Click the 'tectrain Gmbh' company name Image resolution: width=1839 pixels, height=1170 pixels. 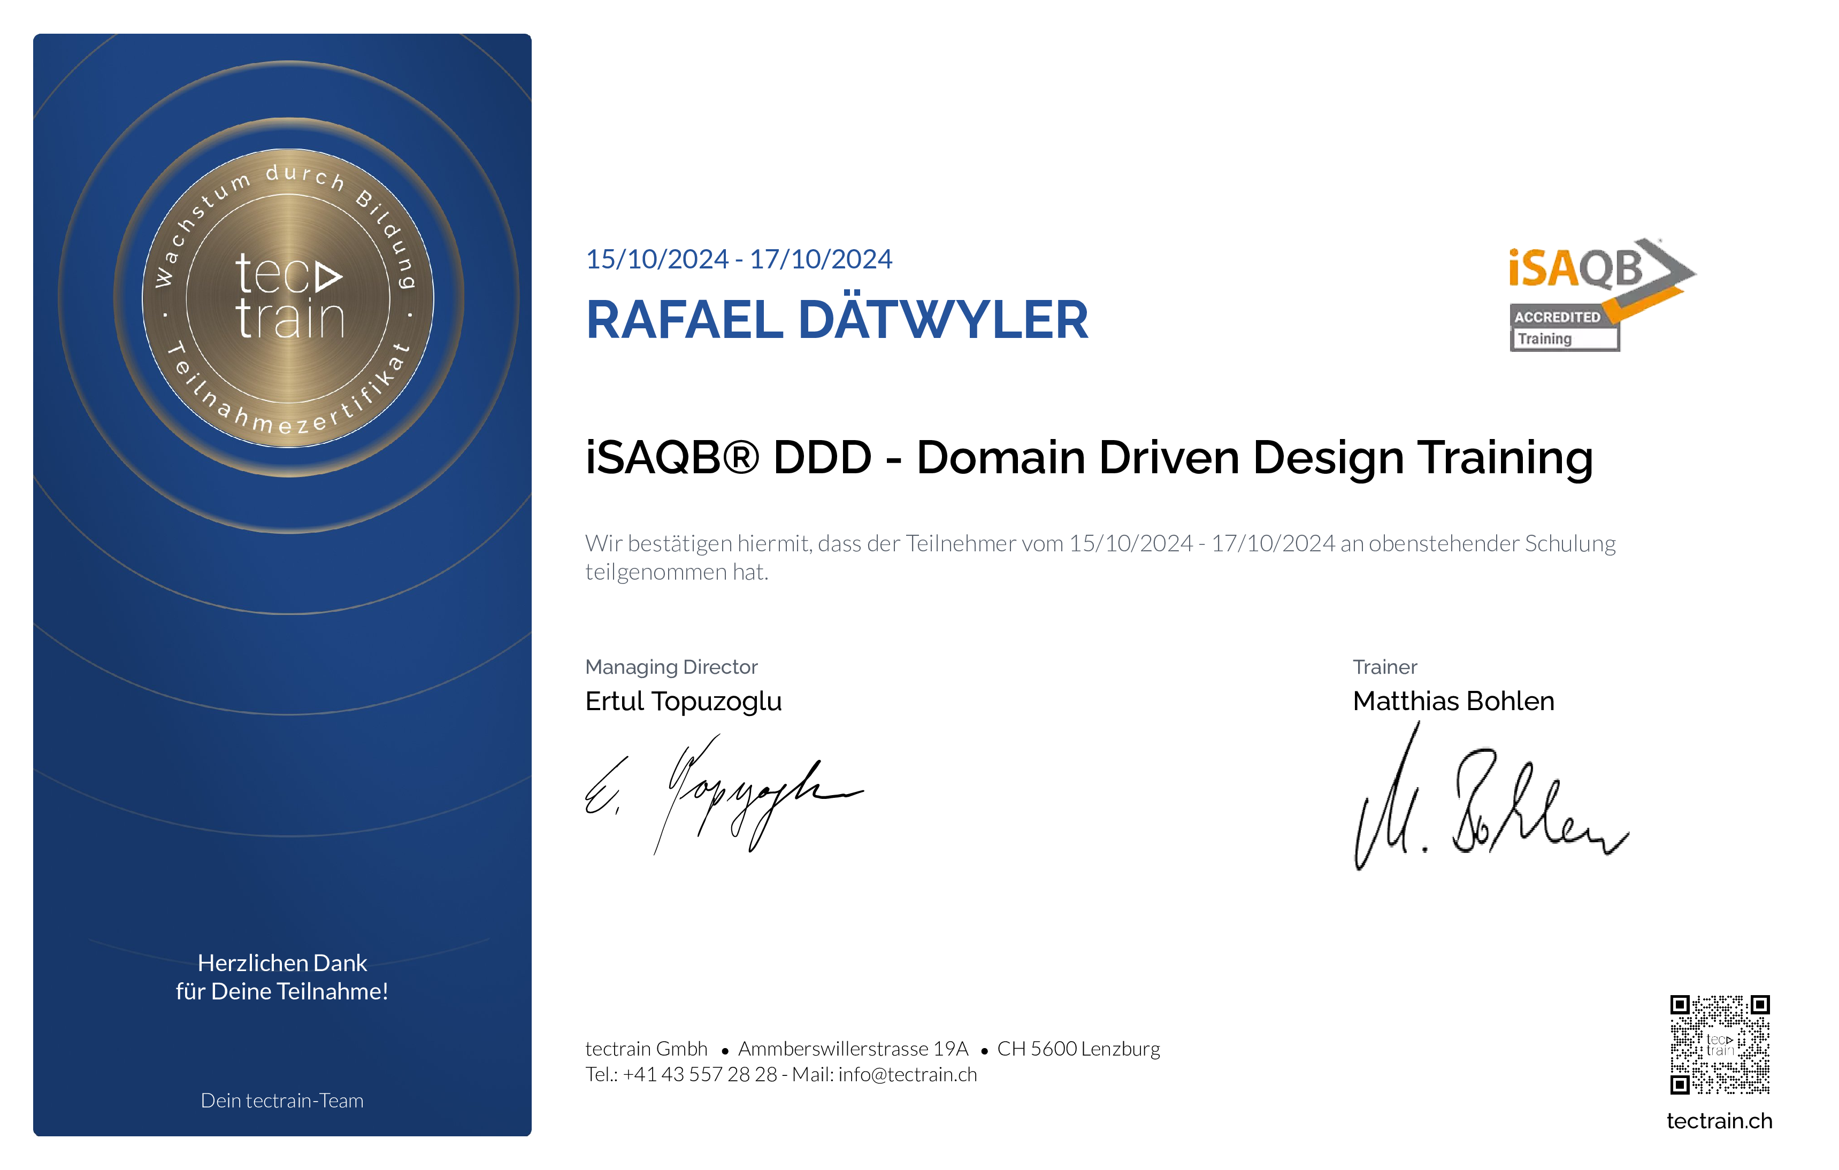(646, 1049)
